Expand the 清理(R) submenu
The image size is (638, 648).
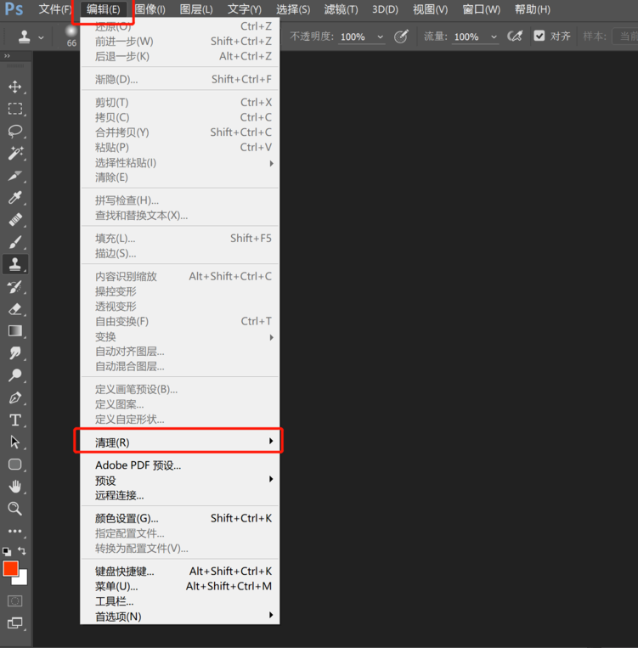click(x=179, y=442)
